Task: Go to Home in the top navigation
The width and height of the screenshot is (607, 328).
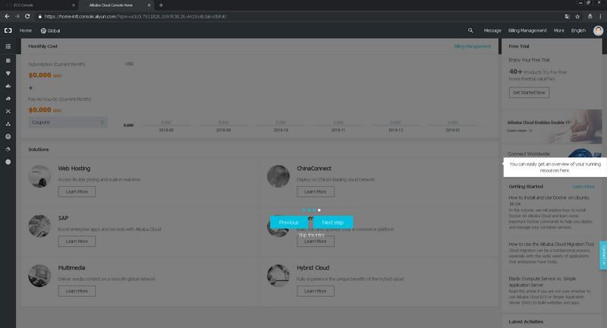Action: pyautogui.click(x=26, y=30)
